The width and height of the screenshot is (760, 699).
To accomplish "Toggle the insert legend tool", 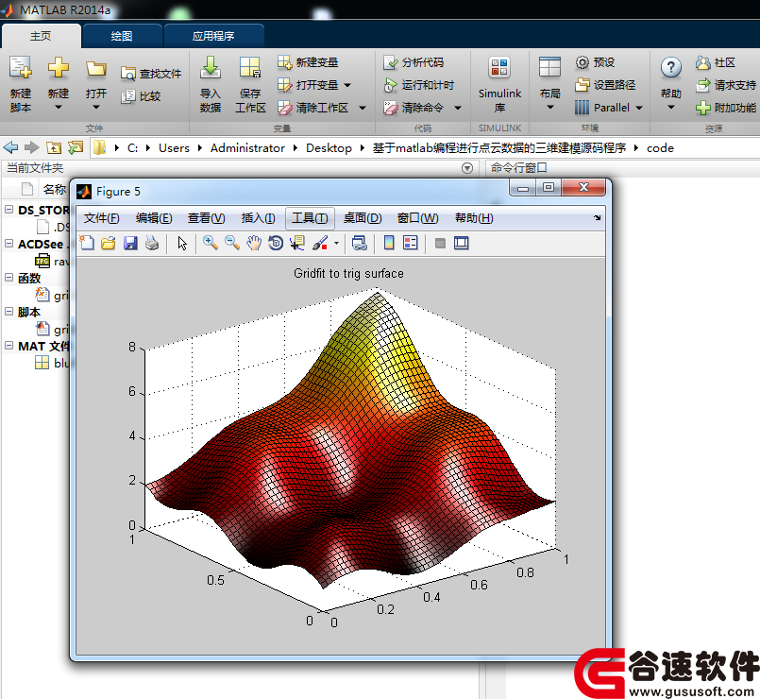I will [x=410, y=243].
